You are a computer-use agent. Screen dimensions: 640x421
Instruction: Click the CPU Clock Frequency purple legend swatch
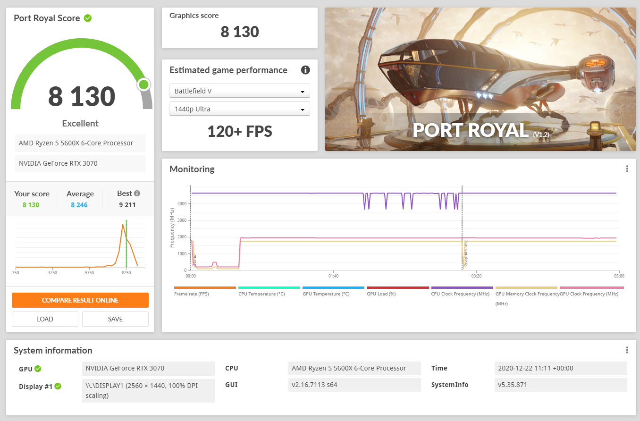[x=462, y=287]
